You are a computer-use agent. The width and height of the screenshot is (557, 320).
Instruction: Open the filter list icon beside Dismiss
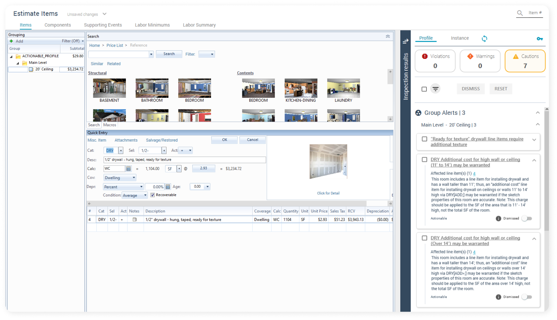pos(435,89)
